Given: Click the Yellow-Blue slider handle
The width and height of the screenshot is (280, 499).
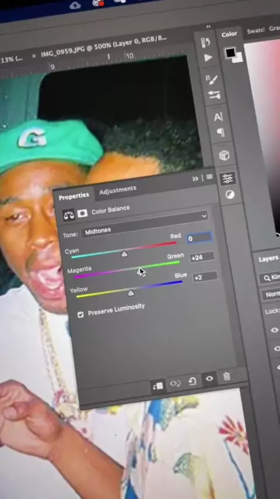Looking at the screenshot, I should [131, 293].
